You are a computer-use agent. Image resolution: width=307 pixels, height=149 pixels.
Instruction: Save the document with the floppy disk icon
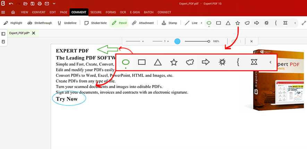coord(33,3)
